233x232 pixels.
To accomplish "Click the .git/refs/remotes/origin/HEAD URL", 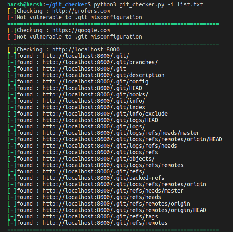I will click(x=124, y=210).
